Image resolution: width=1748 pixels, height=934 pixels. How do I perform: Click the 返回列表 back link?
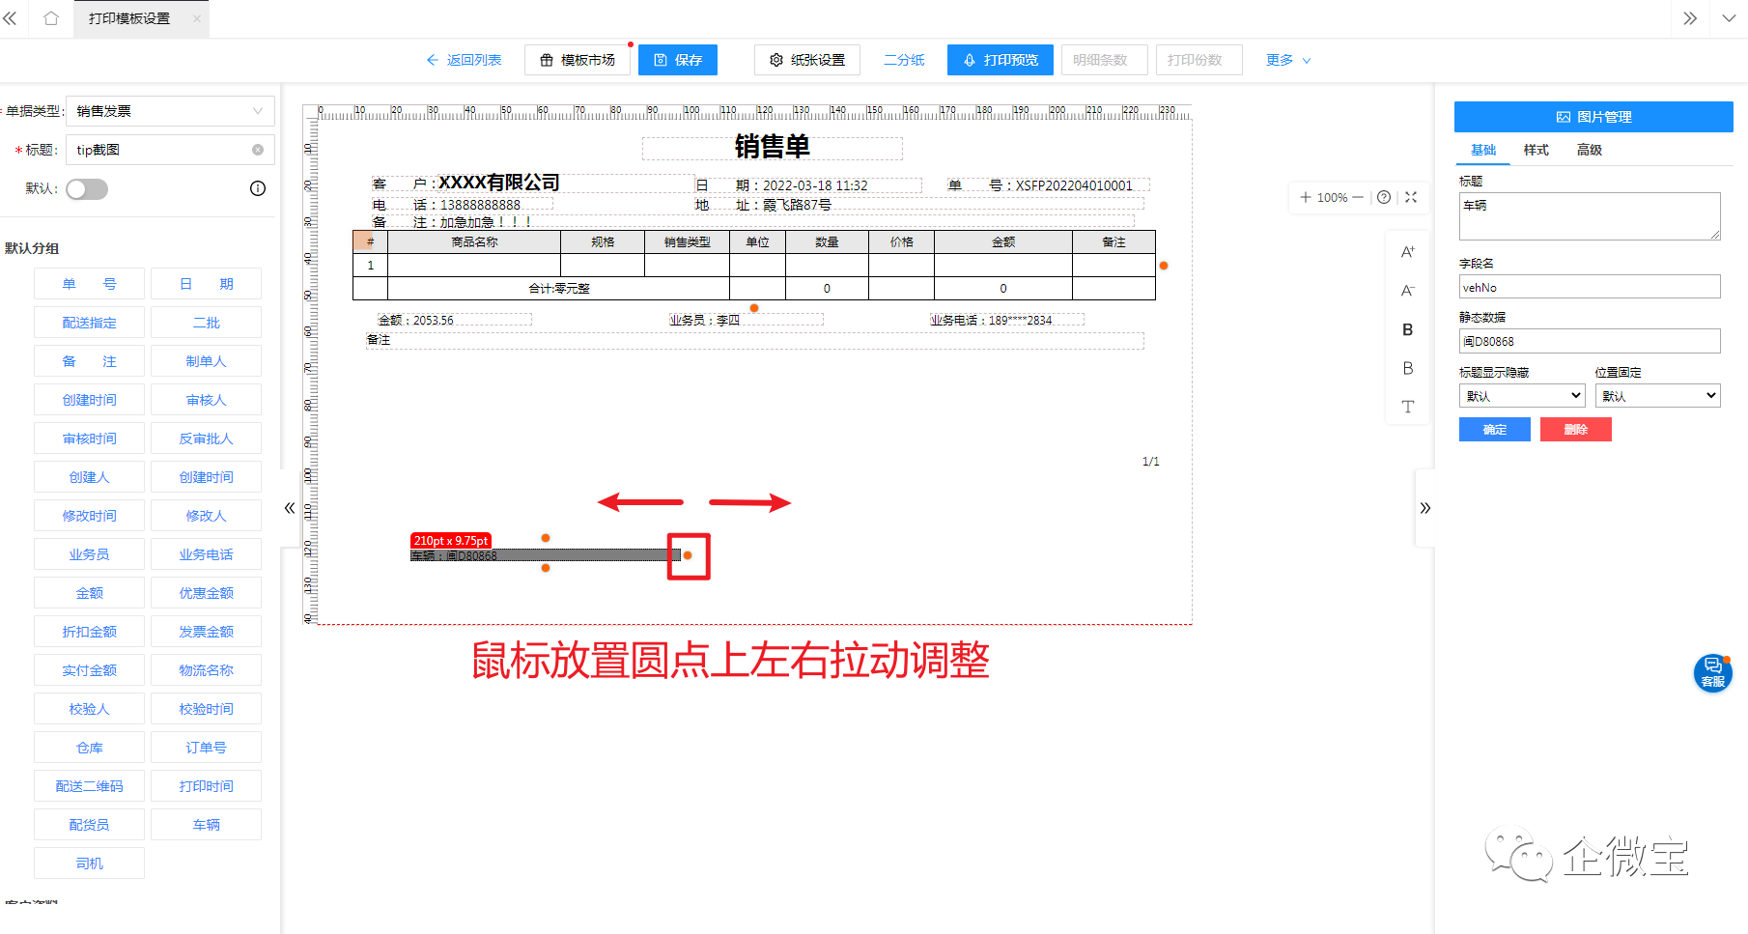(464, 60)
